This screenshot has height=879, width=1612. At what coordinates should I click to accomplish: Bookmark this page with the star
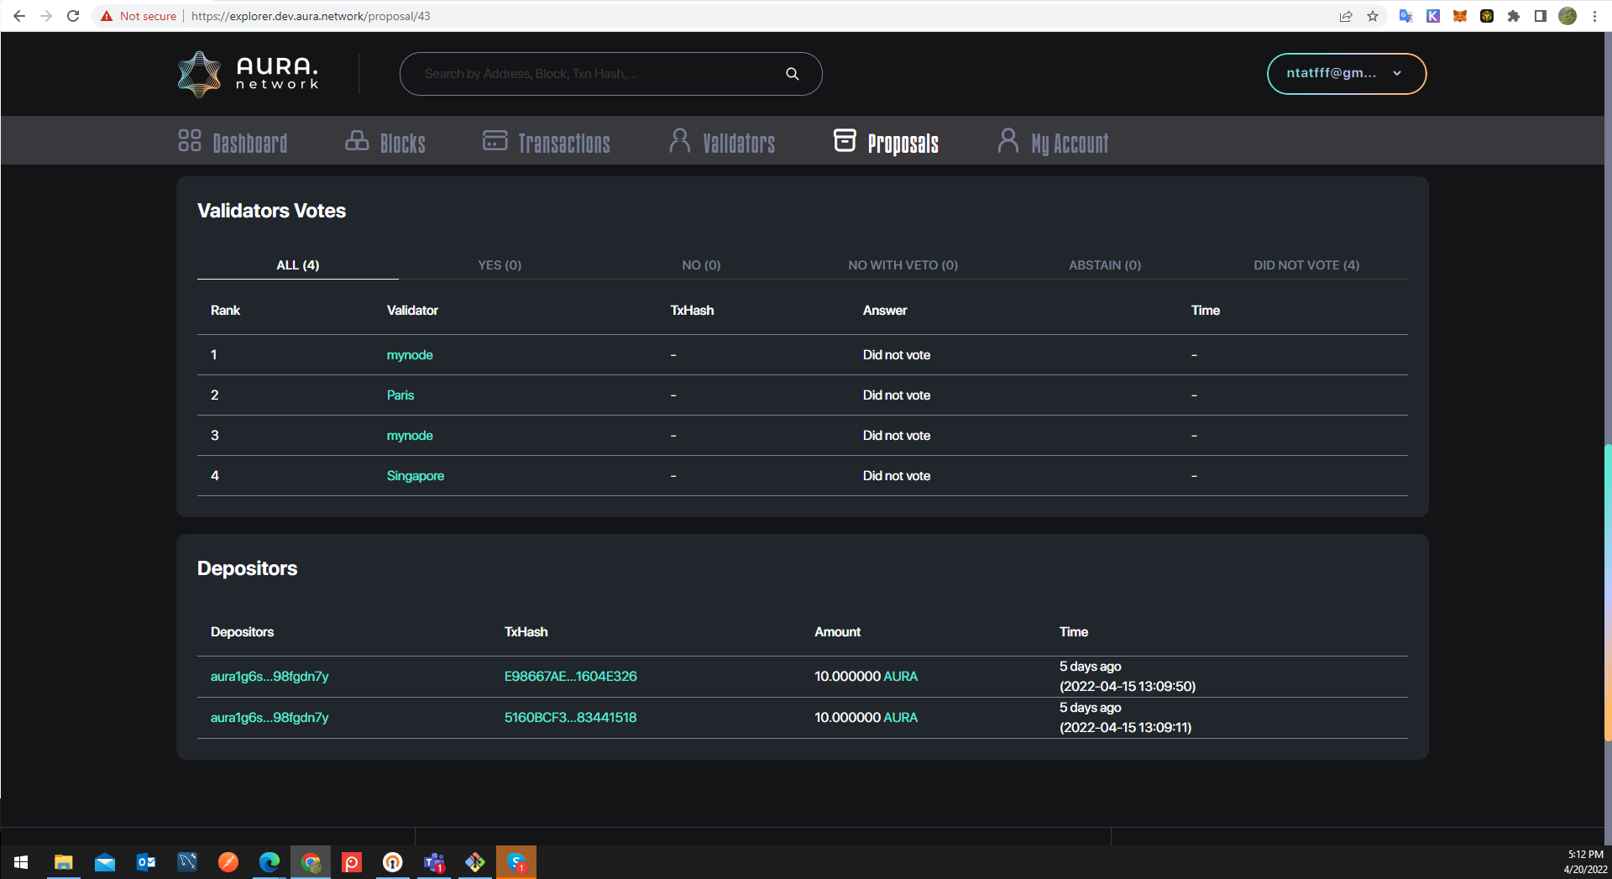1373,16
